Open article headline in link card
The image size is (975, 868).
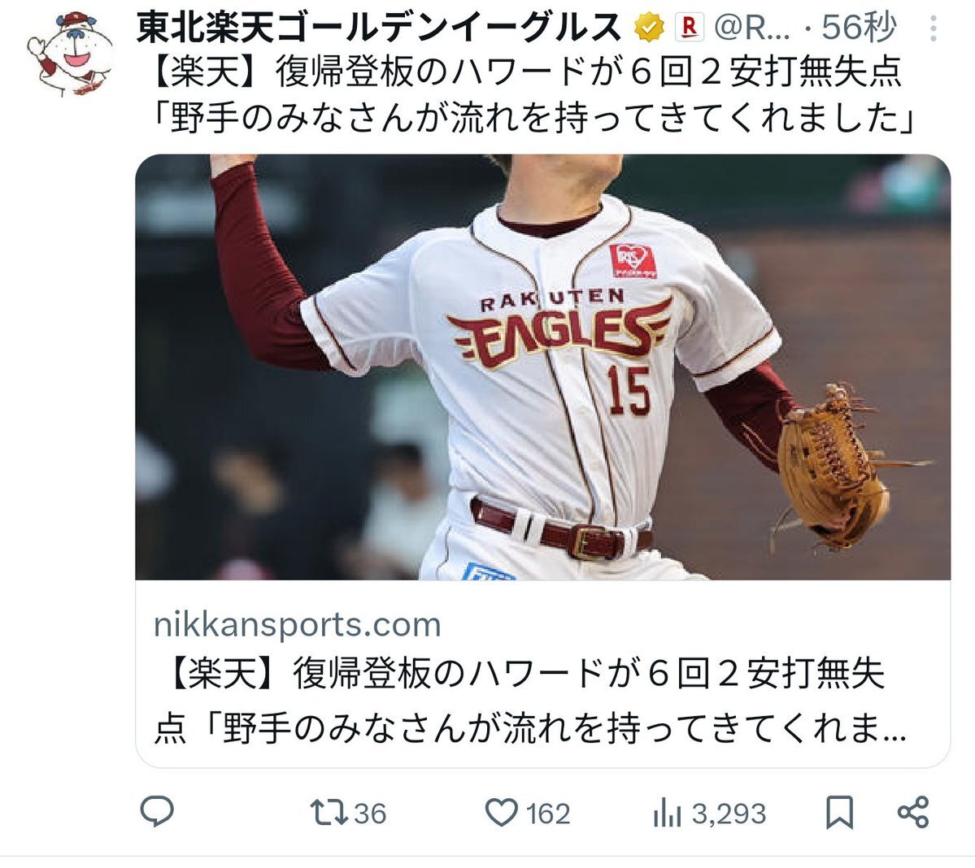pos(529,701)
